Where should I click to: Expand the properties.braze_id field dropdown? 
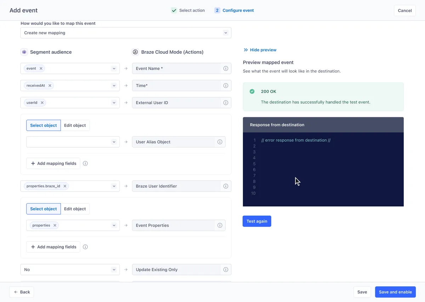pyautogui.click(x=114, y=186)
